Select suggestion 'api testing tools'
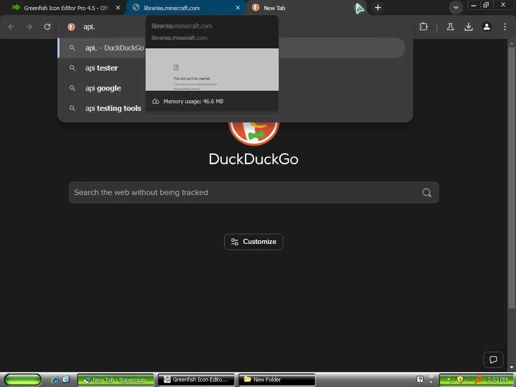This screenshot has width=516, height=387. [x=232, y=108]
